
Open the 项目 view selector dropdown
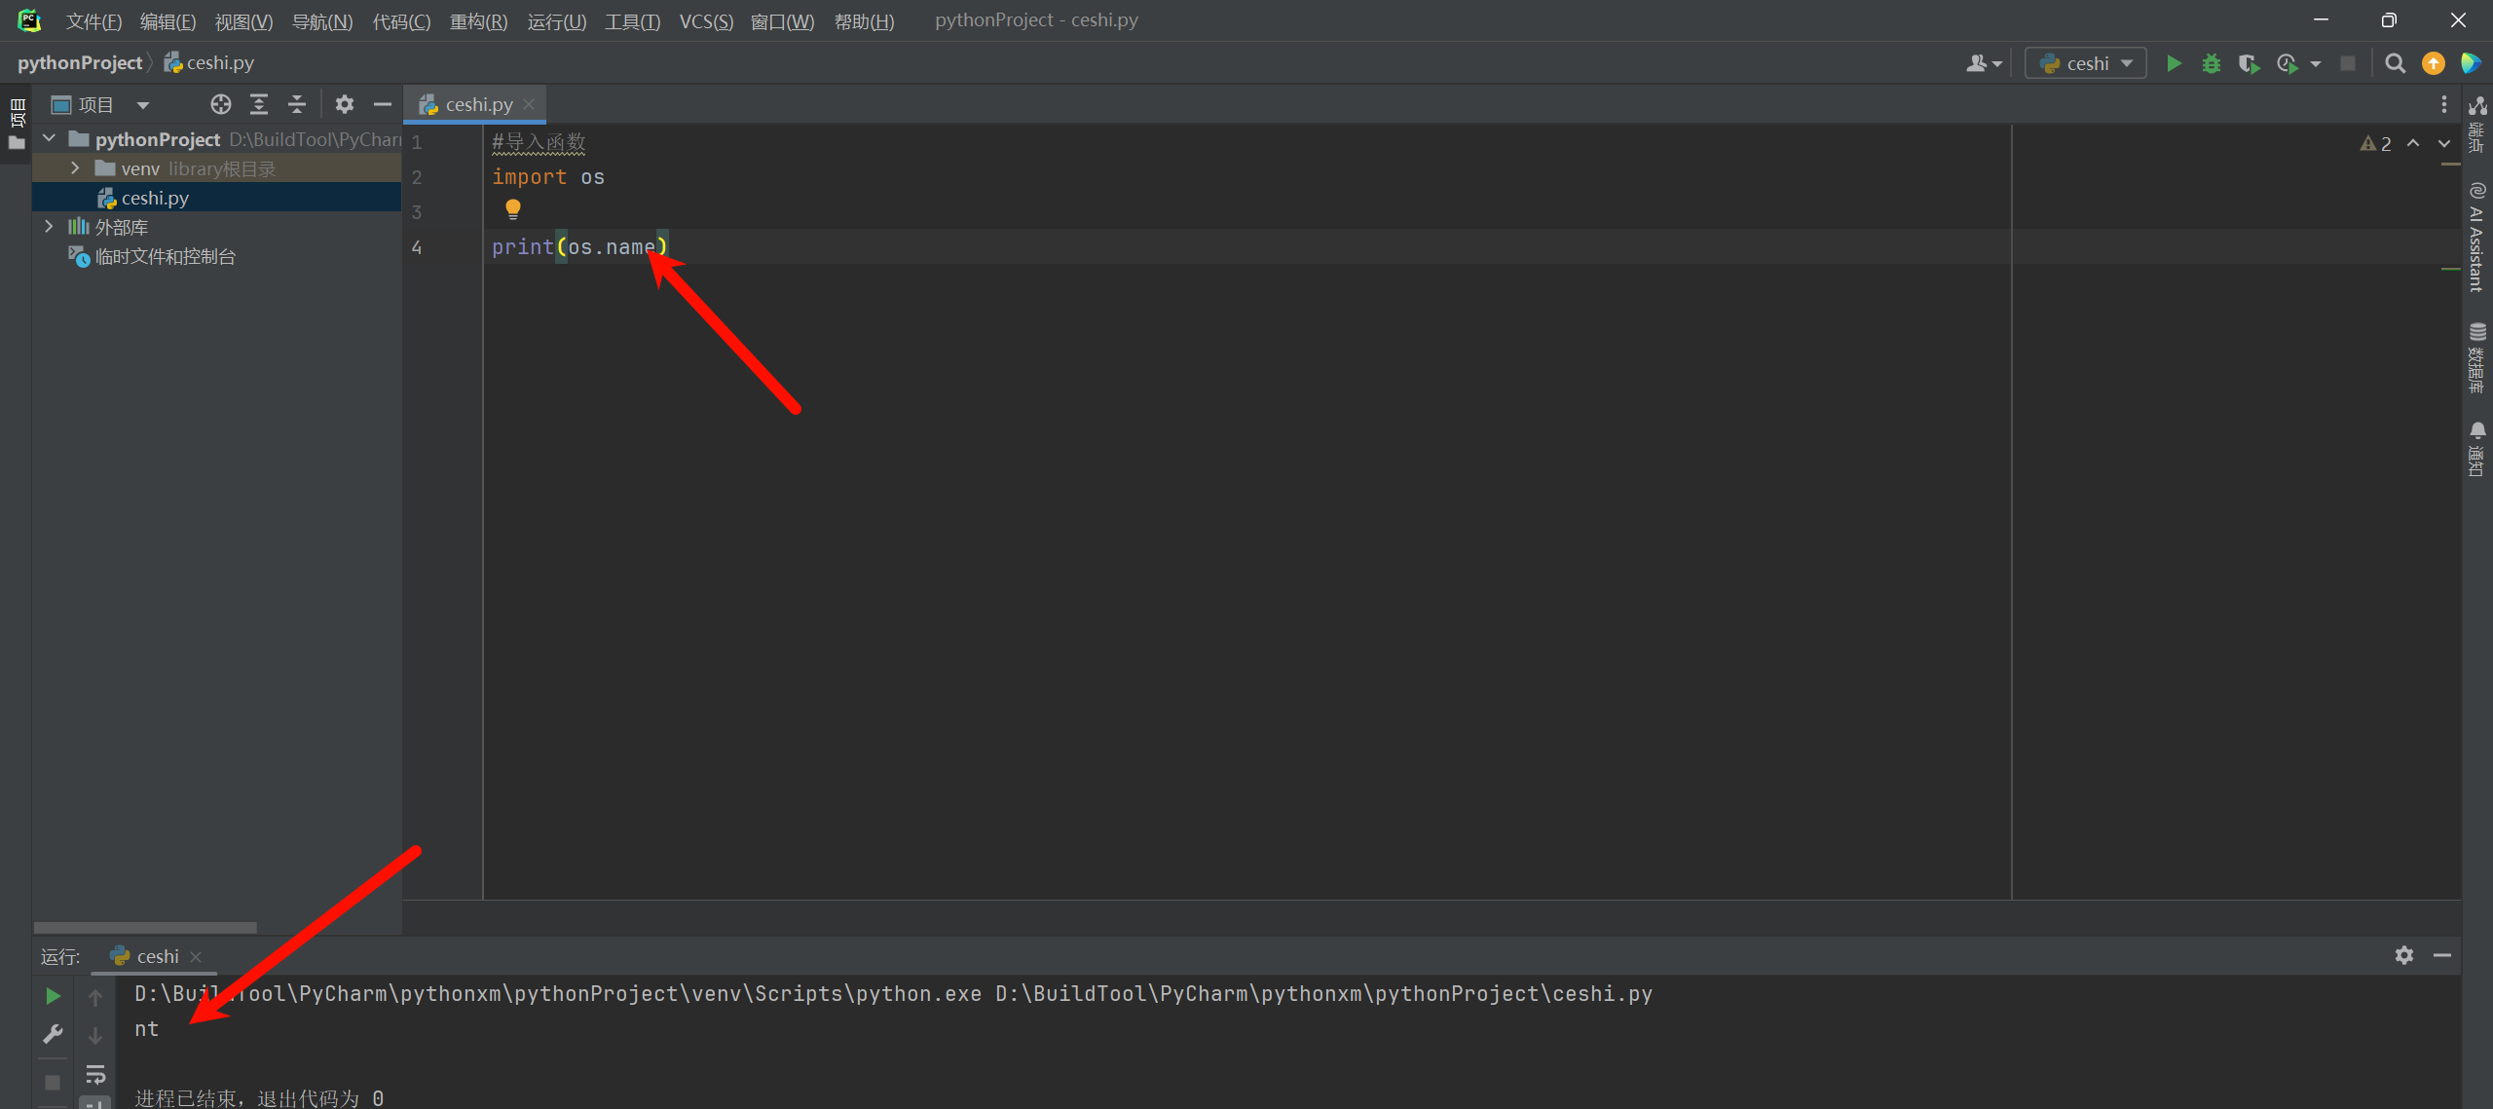[100, 104]
